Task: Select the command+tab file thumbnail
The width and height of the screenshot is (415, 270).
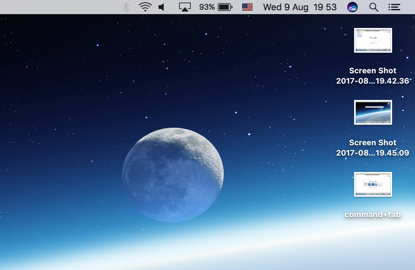Action: [373, 184]
